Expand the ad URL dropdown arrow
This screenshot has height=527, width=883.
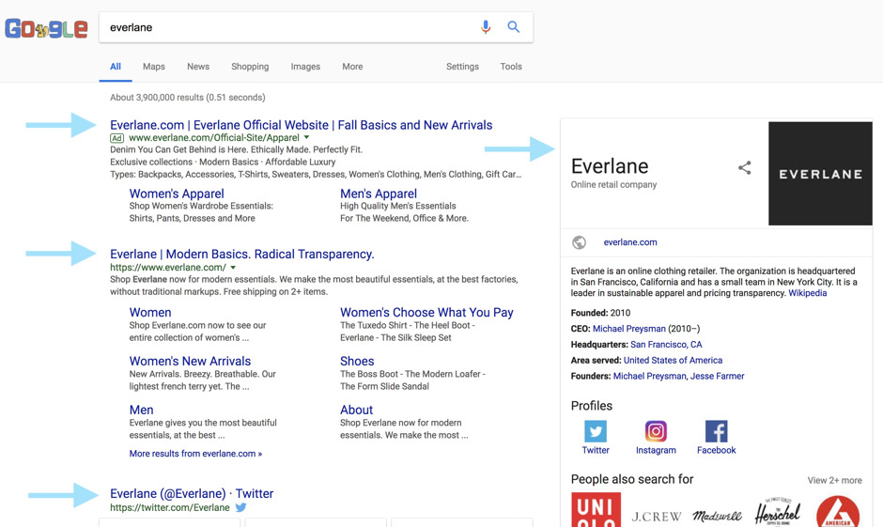tap(306, 138)
